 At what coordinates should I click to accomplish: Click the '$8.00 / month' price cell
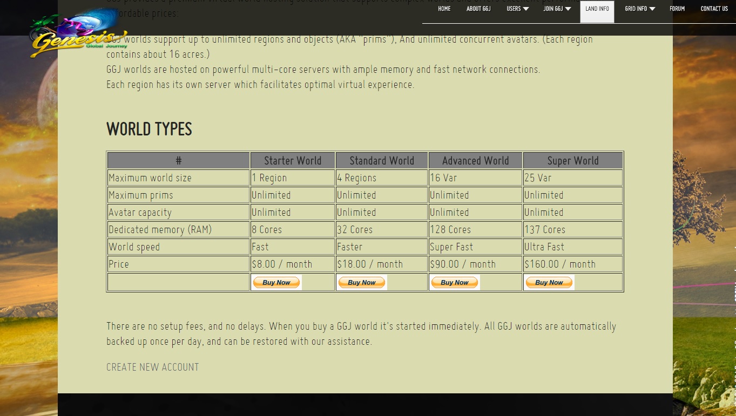pyautogui.click(x=293, y=264)
